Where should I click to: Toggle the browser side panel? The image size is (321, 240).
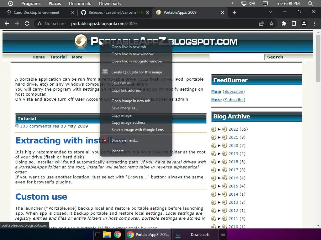294,24
